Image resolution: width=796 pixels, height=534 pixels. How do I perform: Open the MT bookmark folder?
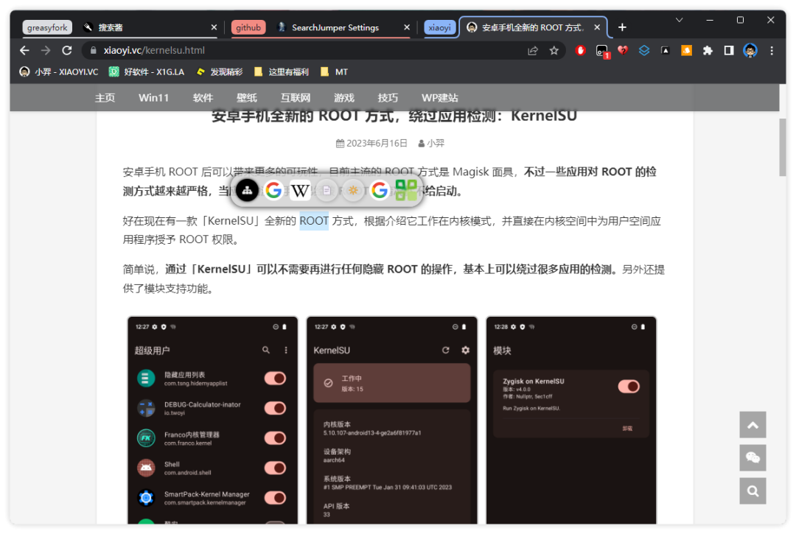[334, 72]
